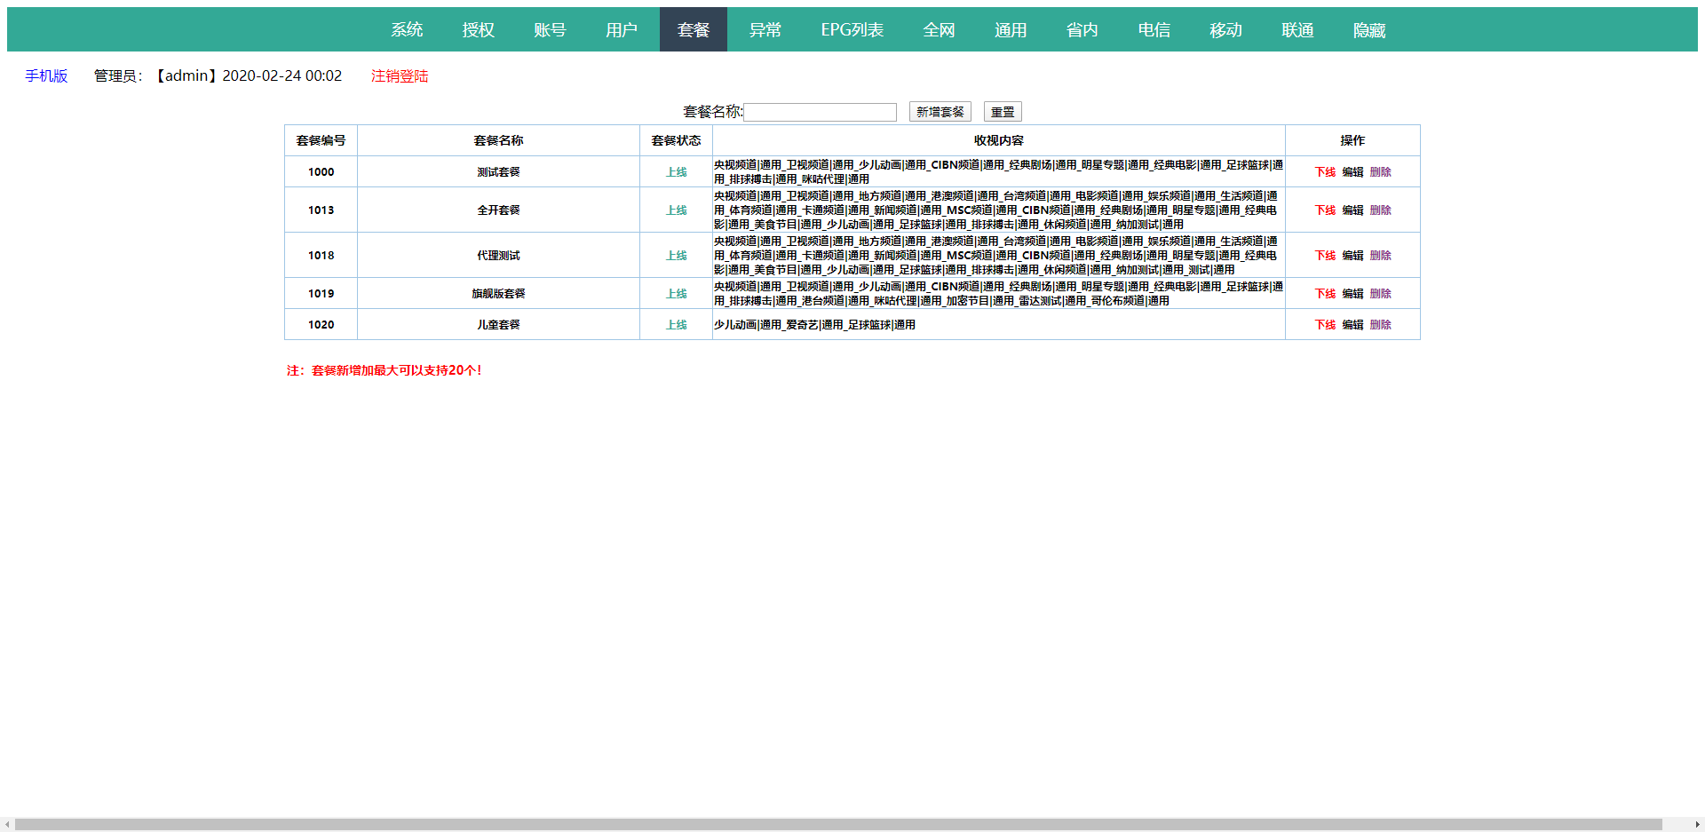
Task: Edit the 儿童套餐 package 1020
Action: point(1352,325)
